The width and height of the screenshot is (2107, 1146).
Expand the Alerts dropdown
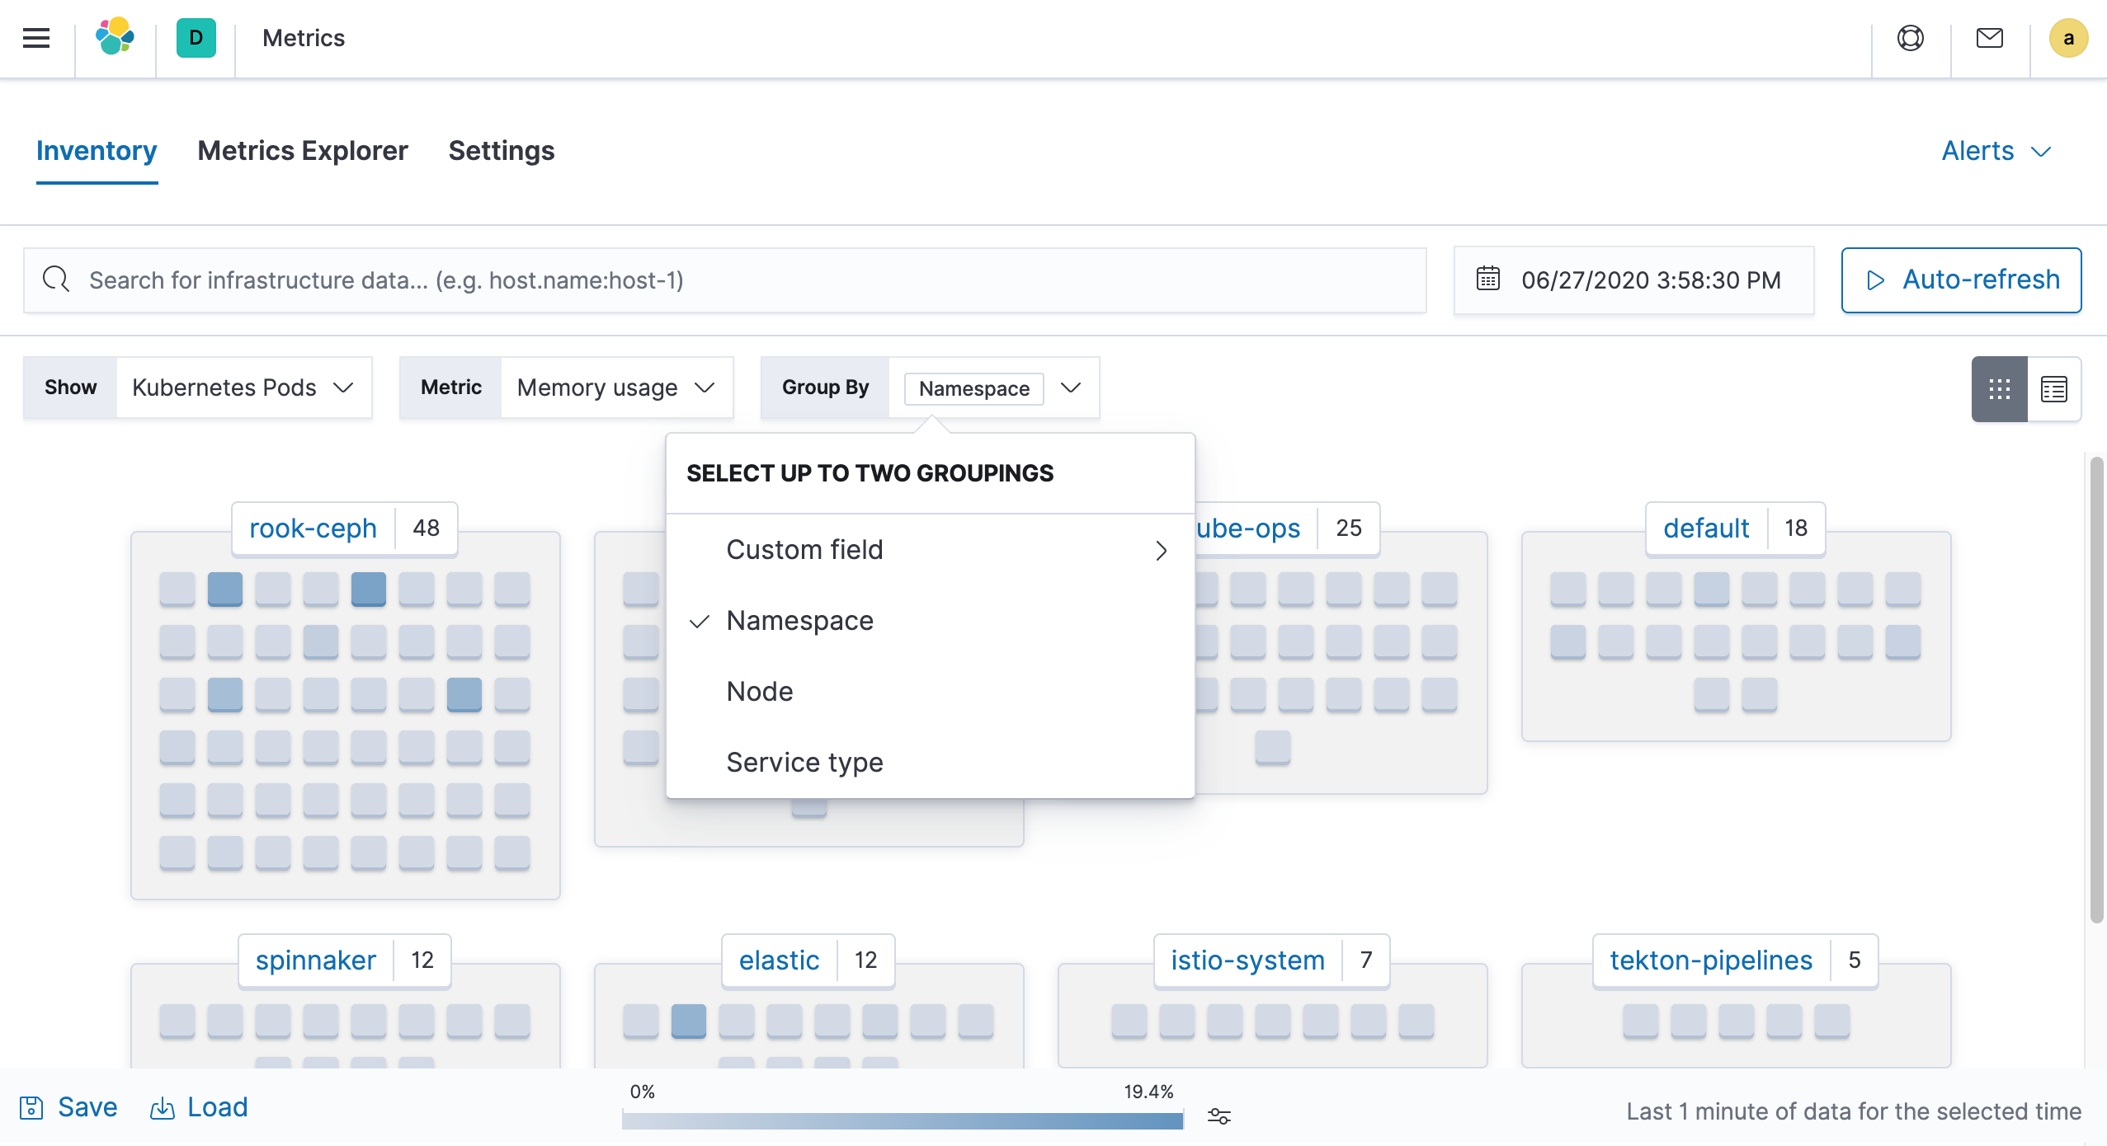point(1996,151)
